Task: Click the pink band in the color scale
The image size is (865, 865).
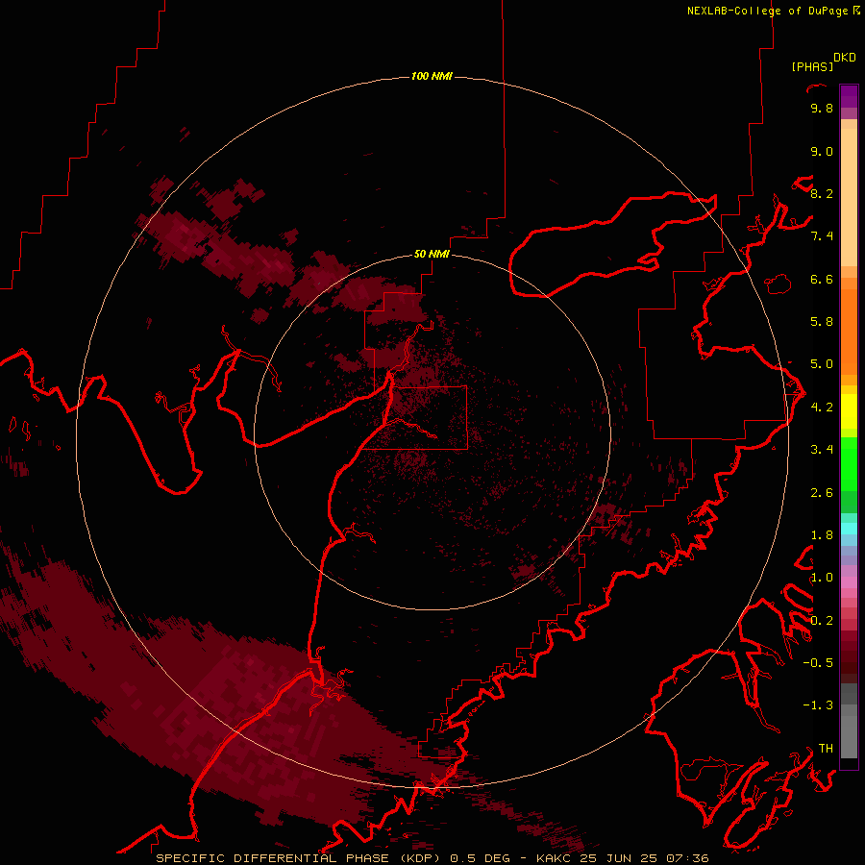Action: coord(849,582)
